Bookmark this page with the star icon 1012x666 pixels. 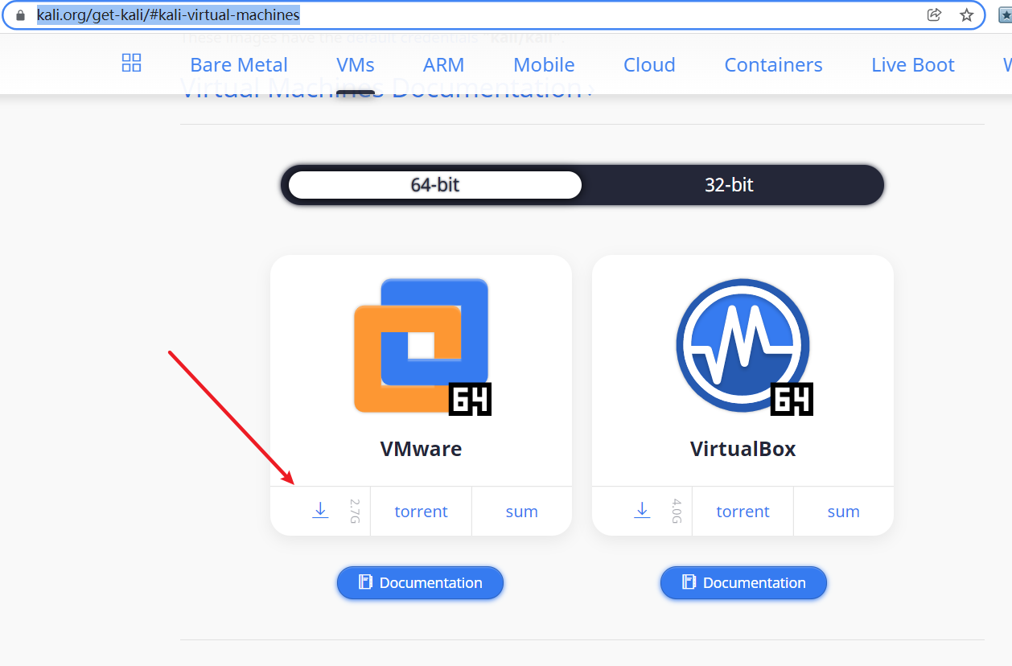966,14
